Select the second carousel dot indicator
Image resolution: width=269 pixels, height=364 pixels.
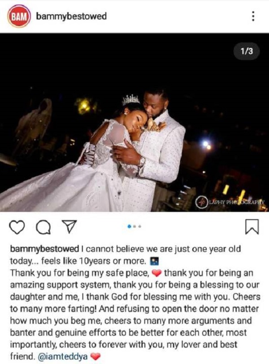click(x=135, y=226)
